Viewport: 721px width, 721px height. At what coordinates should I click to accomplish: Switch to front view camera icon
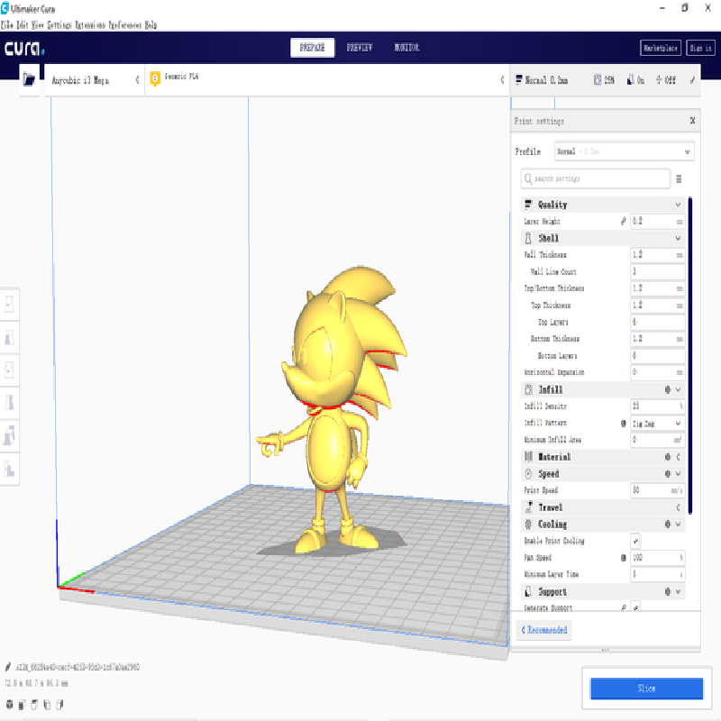[22, 704]
